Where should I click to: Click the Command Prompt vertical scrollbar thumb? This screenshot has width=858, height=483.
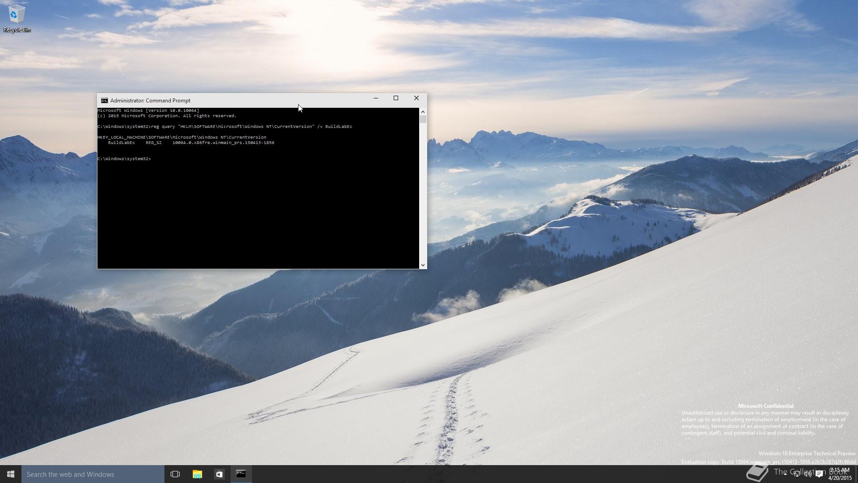pyautogui.click(x=423, y=119)
